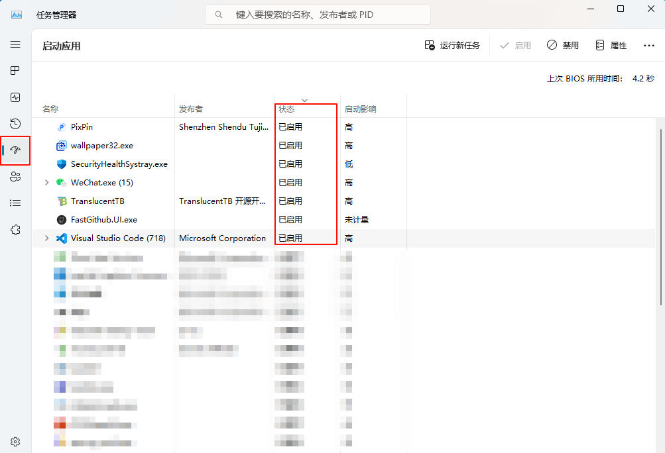Open Task Manager settings via gear icon
This screenshot has height=453, width=665.
pyautogui.click(x=15, y=441)
